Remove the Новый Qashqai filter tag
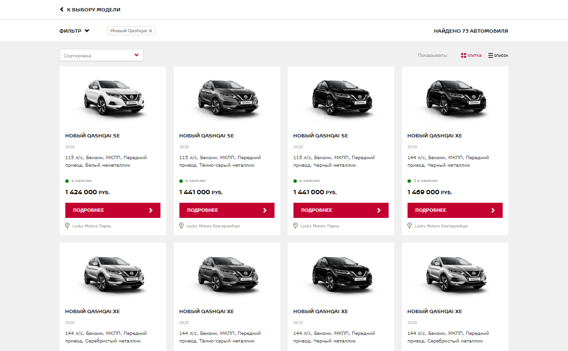The height and width of the screenshot is (351, 568). point(151,31)
